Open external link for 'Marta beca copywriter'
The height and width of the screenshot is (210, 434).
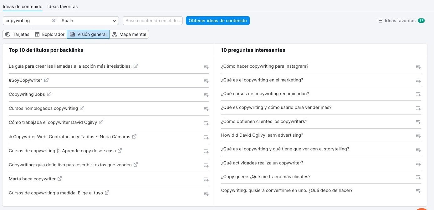click(x=60, y=178)
